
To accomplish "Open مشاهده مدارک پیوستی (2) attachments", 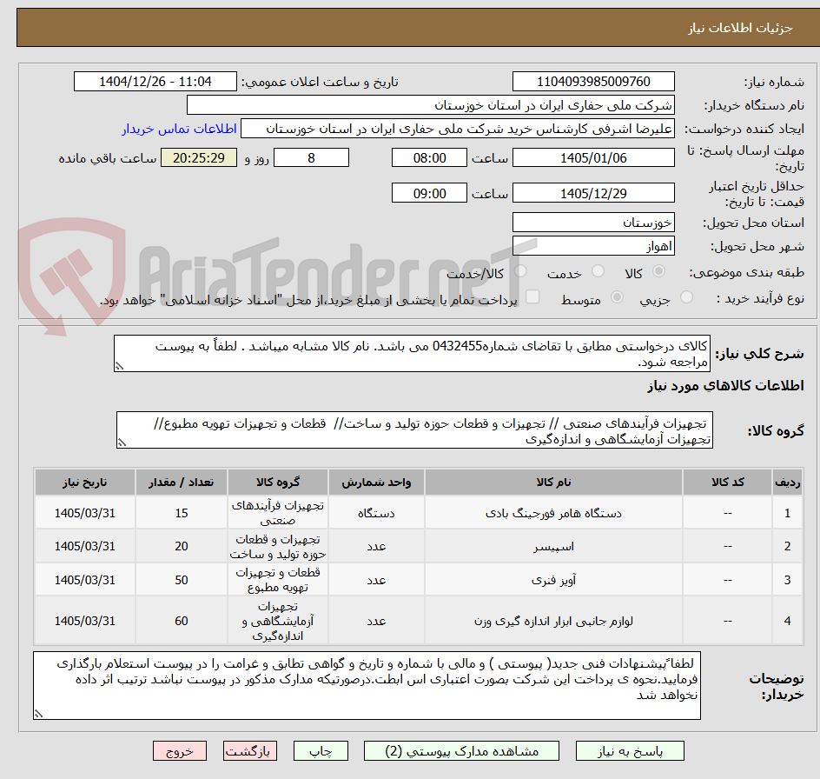I will 461,750.
